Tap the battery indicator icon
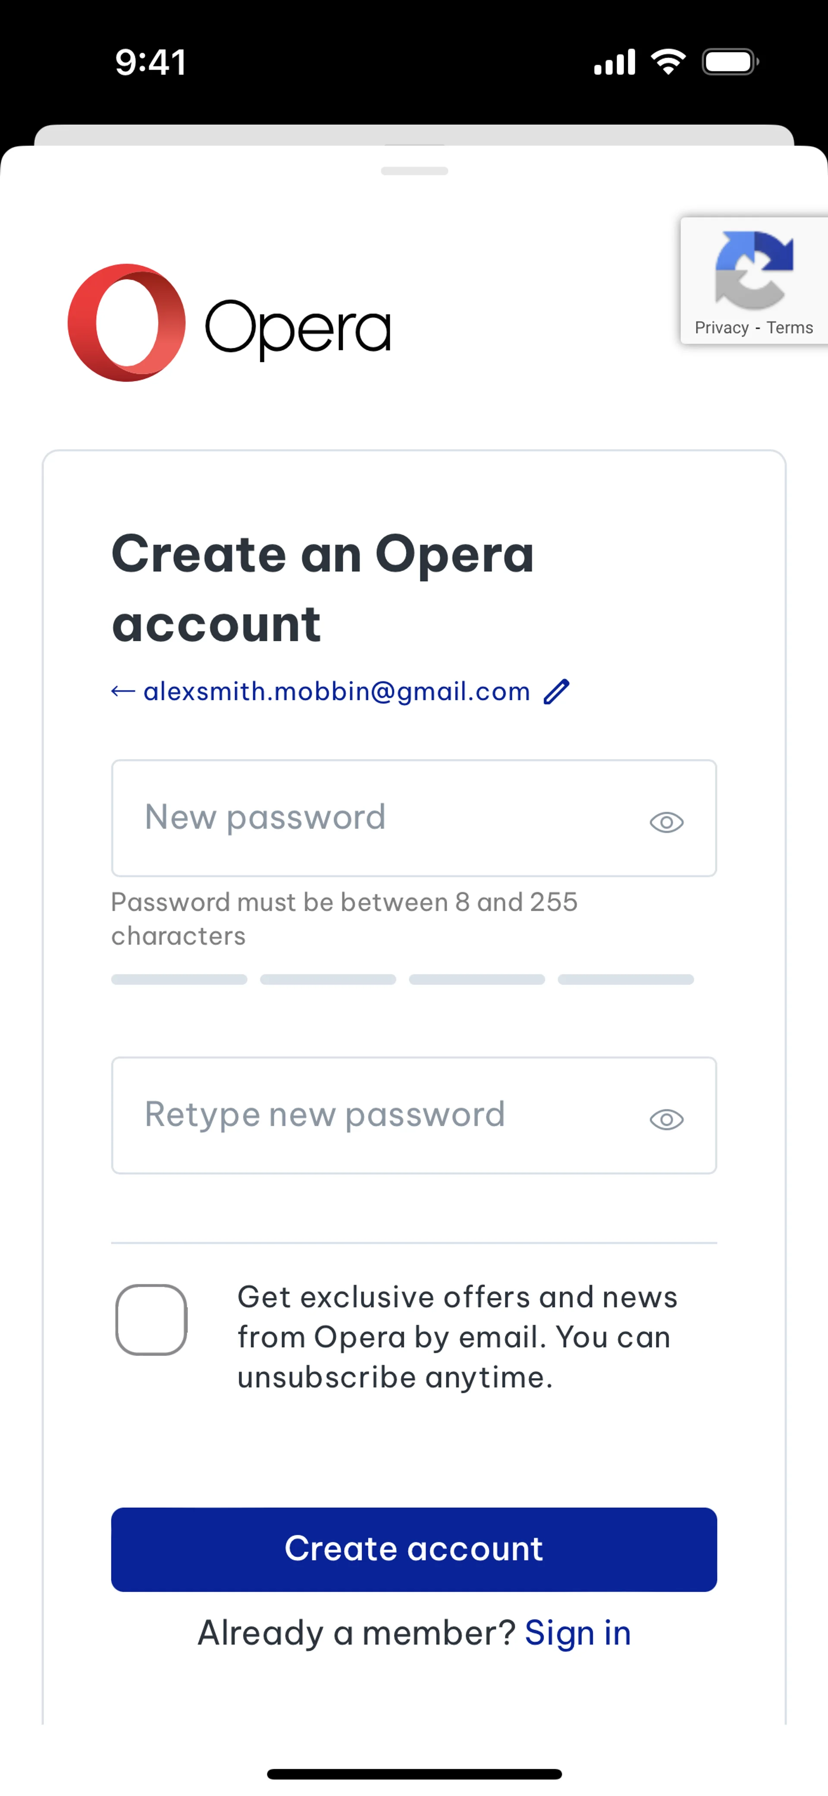828x1796 pixels. [730, 62]
